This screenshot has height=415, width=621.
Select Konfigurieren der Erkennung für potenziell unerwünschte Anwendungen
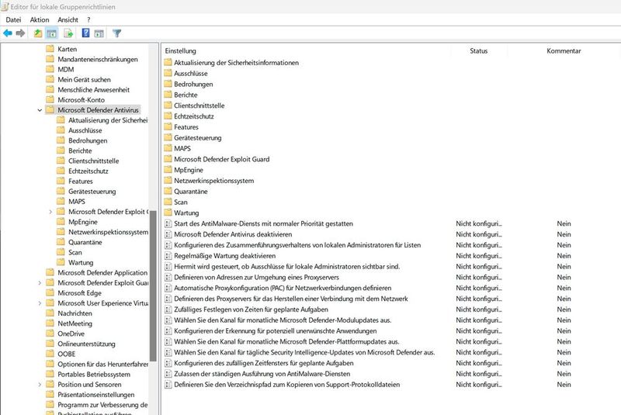point(276,331)
